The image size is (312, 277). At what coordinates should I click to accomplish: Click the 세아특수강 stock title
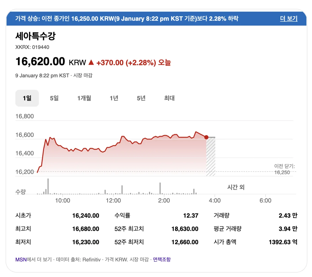coord(35,36)
